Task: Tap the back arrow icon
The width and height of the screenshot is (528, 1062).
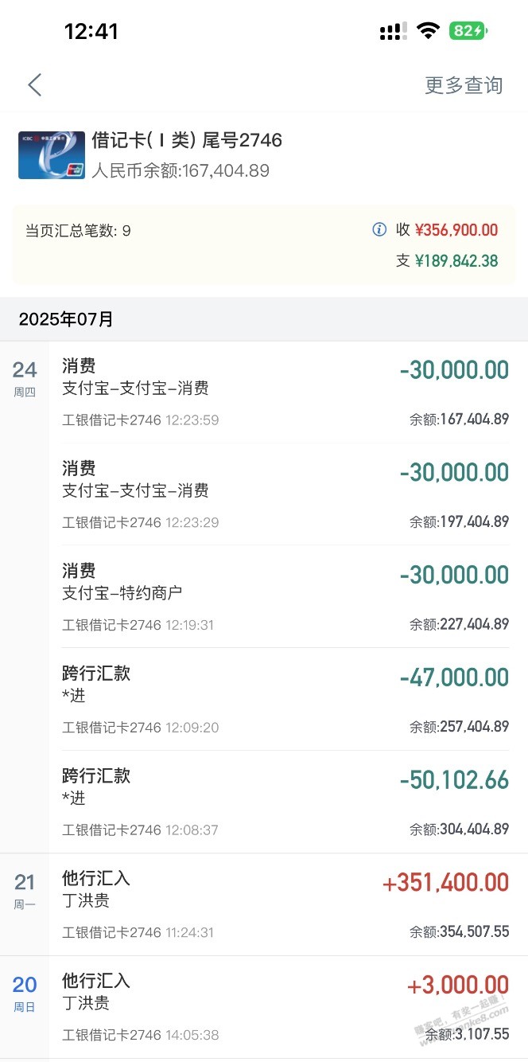Action: tap(34, 85)
